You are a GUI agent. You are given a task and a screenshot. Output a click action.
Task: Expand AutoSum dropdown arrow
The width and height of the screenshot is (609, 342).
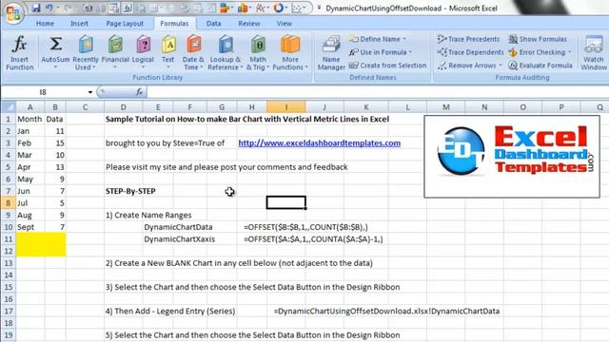coord(55,67)
